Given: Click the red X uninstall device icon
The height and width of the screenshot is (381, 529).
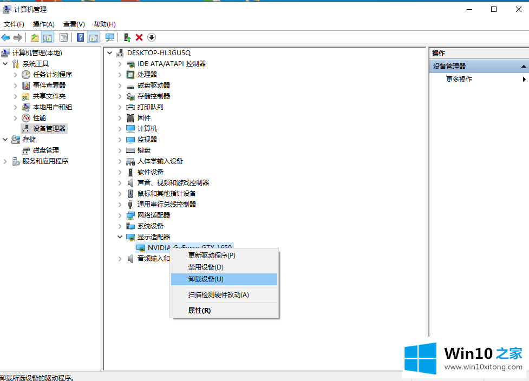Looking at the screenshot, I should click(x=139, y=37).
